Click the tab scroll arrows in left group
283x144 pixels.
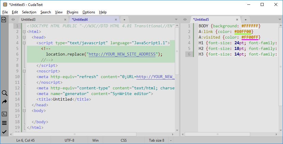pos(13,19)
